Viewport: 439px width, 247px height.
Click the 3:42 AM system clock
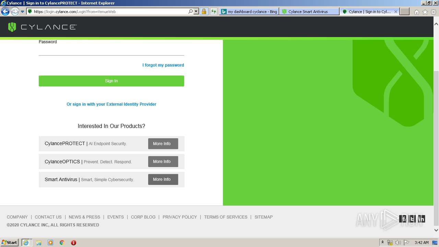[x=422, y=243]
